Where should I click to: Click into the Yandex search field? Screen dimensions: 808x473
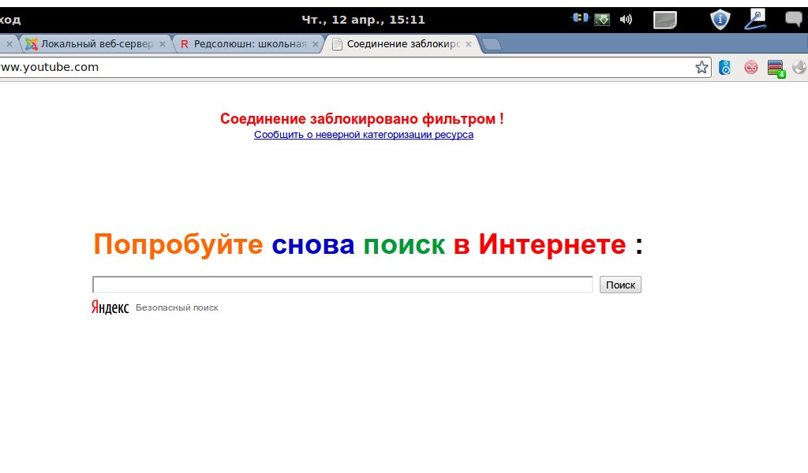[342, 285]
